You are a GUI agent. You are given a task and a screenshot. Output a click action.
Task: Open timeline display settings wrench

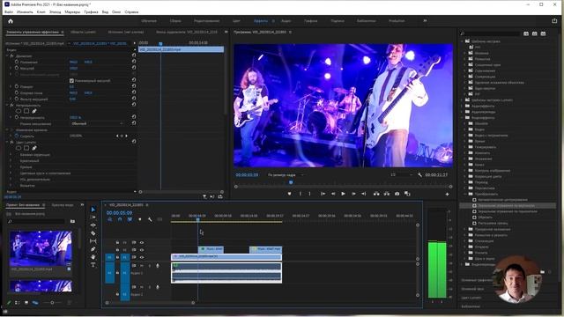pos(150,219)
